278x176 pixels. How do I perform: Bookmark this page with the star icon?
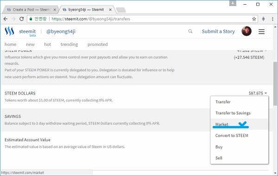click(254, 19)
